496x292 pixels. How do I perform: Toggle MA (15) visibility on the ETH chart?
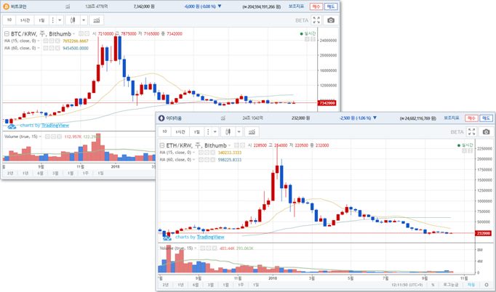201,153
